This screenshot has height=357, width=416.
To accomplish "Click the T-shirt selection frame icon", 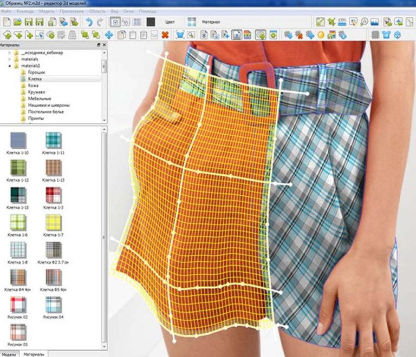I will click(x=180, y=35).
